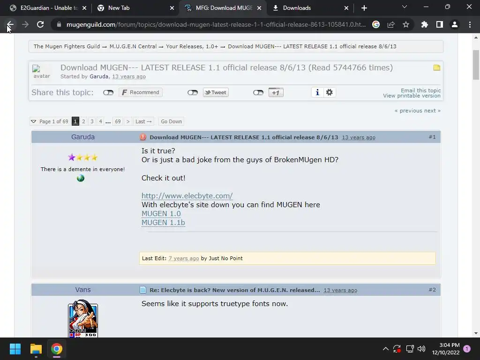
Task: Go to page 4
Action: (100, 121)
